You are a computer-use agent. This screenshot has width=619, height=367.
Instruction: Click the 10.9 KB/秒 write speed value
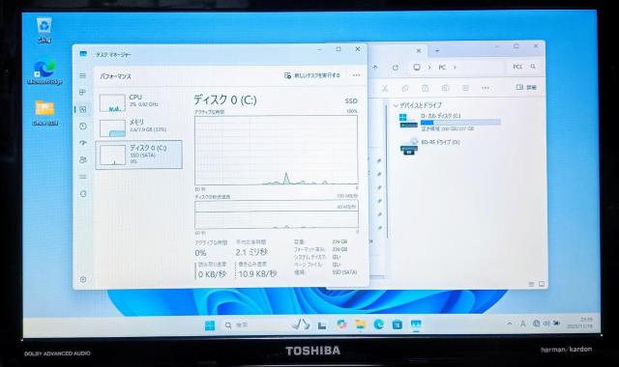click(257, 273)
